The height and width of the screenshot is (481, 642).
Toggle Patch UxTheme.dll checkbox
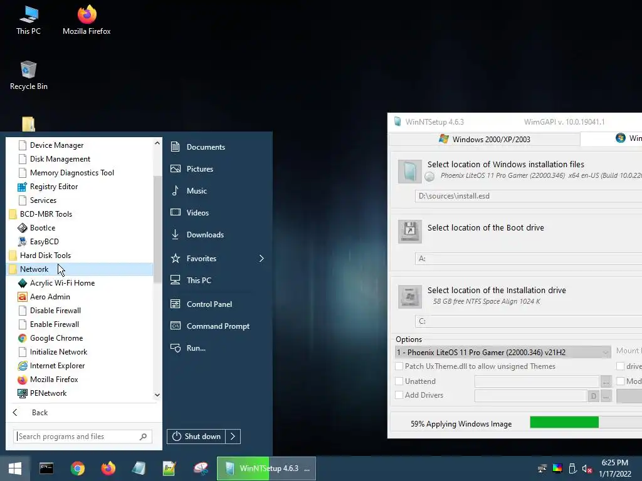[399, 366]
